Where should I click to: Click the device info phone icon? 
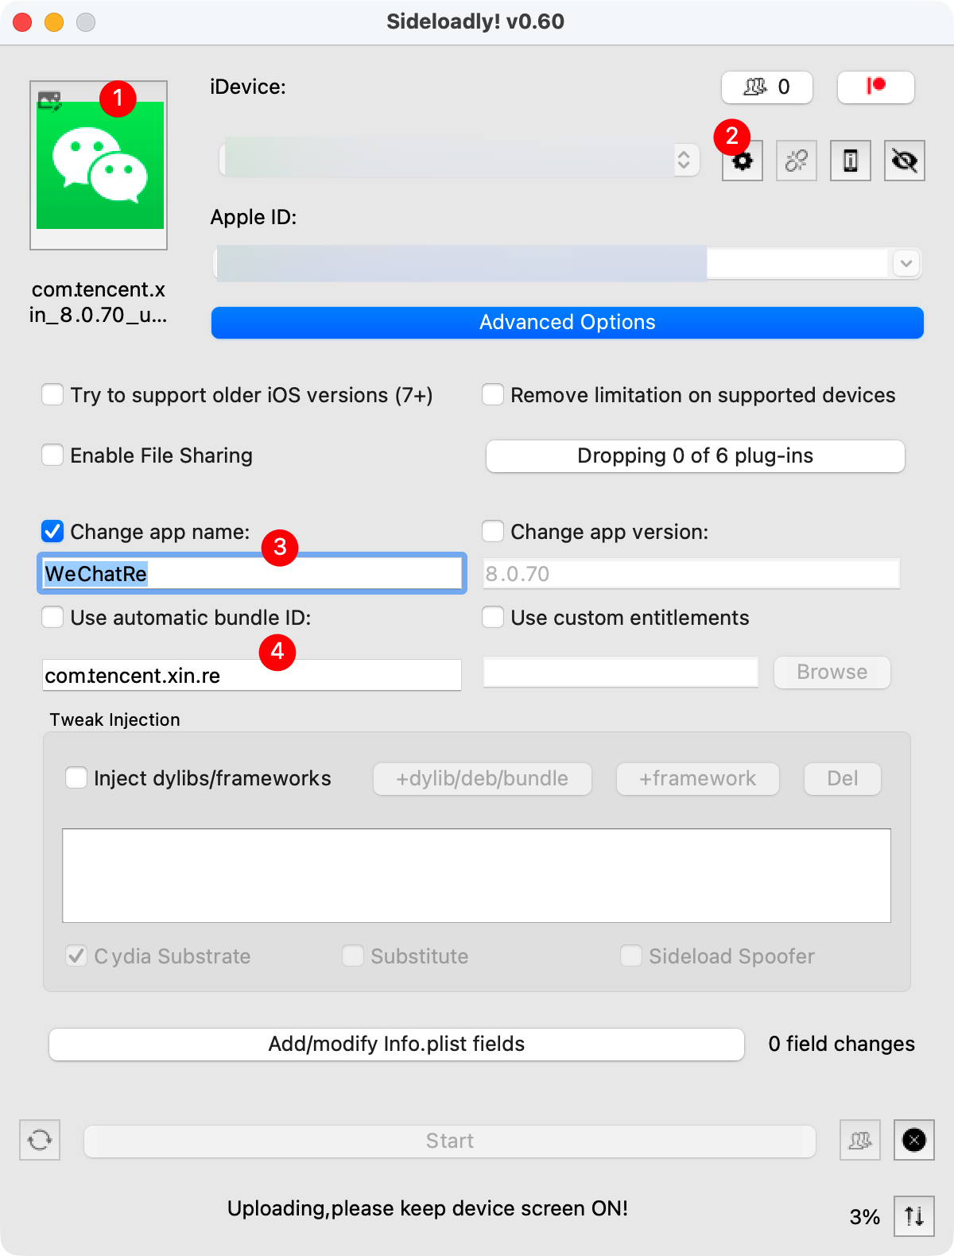tap(850, 161)
